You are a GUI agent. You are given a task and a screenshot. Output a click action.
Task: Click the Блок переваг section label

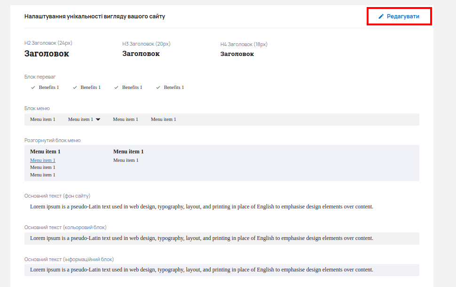tap(40, 77)
